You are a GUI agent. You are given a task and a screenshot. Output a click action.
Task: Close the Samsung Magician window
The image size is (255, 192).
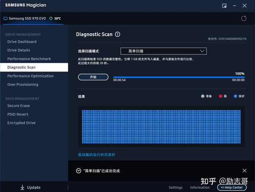(244, 6)
